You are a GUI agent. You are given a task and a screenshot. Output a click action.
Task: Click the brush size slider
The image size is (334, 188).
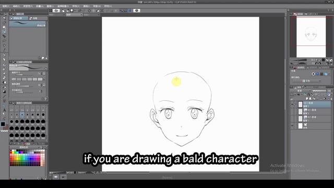24,75
